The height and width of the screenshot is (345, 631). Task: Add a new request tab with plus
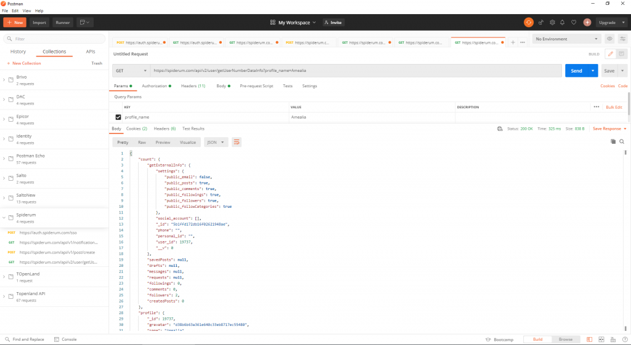coord(513,42)
